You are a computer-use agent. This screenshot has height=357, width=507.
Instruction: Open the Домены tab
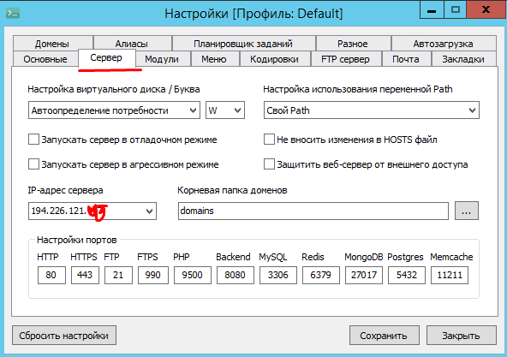pos(52,44)
